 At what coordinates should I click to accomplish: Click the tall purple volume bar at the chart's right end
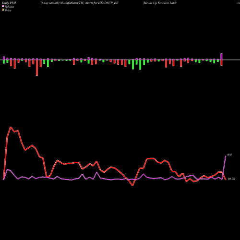click(x=222, y=57)
